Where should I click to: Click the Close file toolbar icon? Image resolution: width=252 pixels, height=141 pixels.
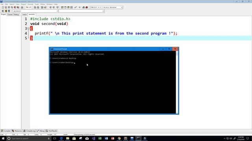(x=15, y=7)
